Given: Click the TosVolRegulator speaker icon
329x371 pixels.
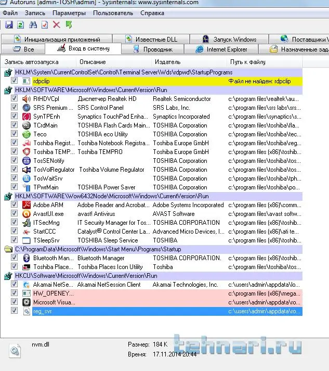Looking at the screenshot, I should coord(26,170).
